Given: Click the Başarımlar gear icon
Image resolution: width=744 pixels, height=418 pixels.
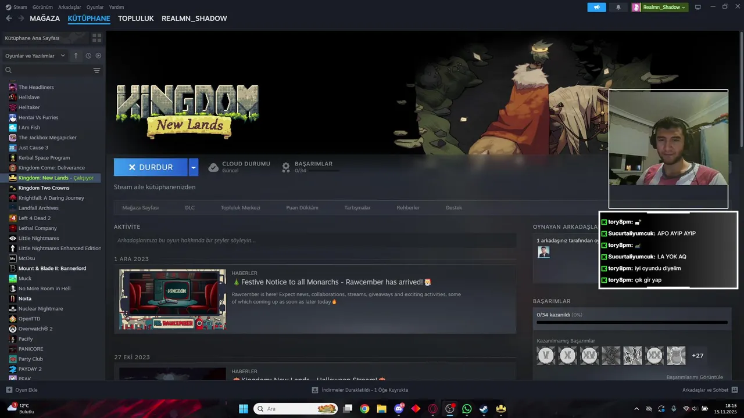Looking at the screenshot, I should point(286,167).
